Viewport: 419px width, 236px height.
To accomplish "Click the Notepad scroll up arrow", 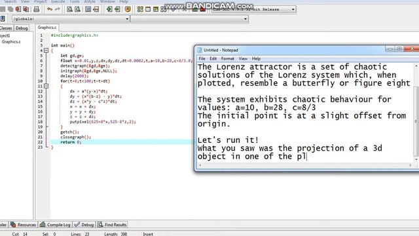I will (x=416, y=66).
